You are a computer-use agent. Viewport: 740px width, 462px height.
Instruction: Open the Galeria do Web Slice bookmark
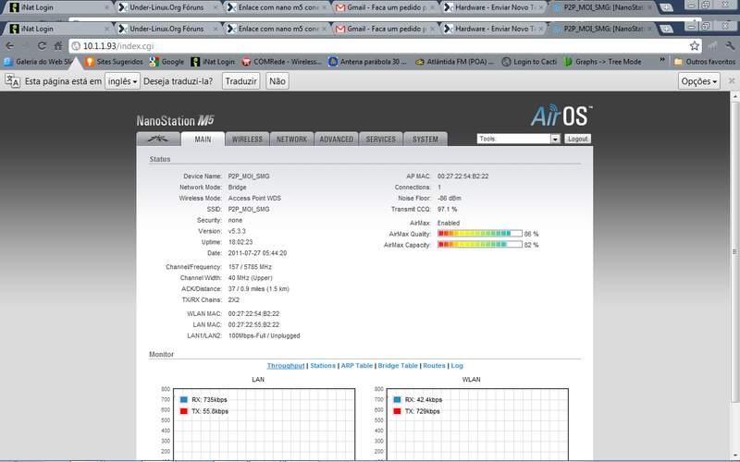[x=38, y=62]
